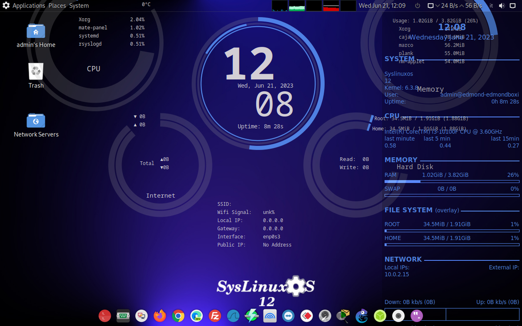Click the 'Xorg 2.04%' process line
Viewport: 522px width, 326px height.
pos(111,20)
